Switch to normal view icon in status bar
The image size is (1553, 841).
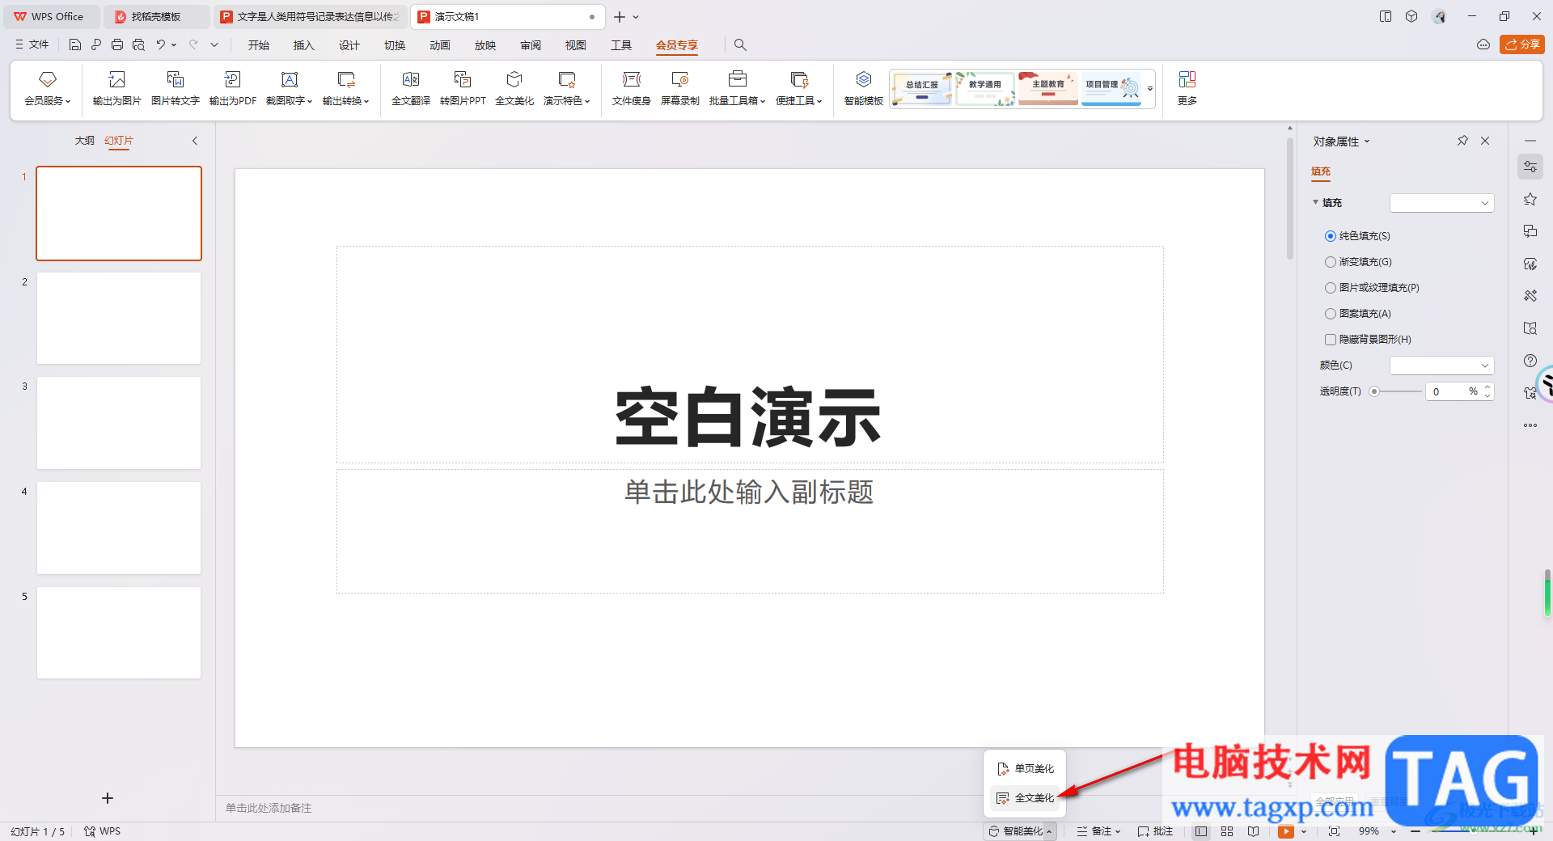coord(1201,831)
